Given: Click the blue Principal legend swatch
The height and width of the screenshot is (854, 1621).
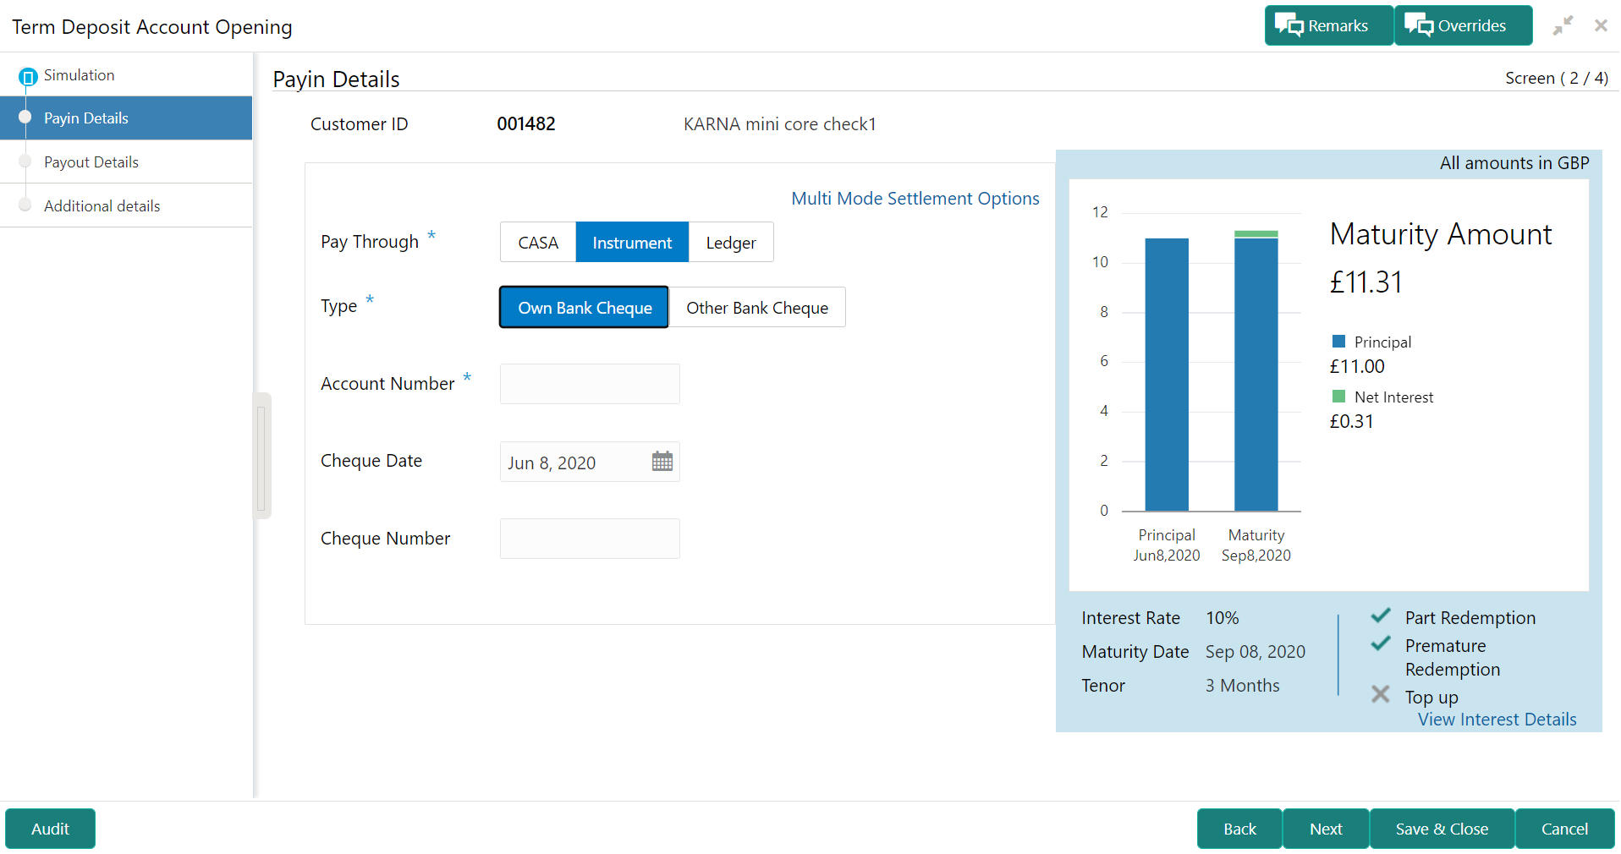Looking at the screenshot, I should [1338, 342].
